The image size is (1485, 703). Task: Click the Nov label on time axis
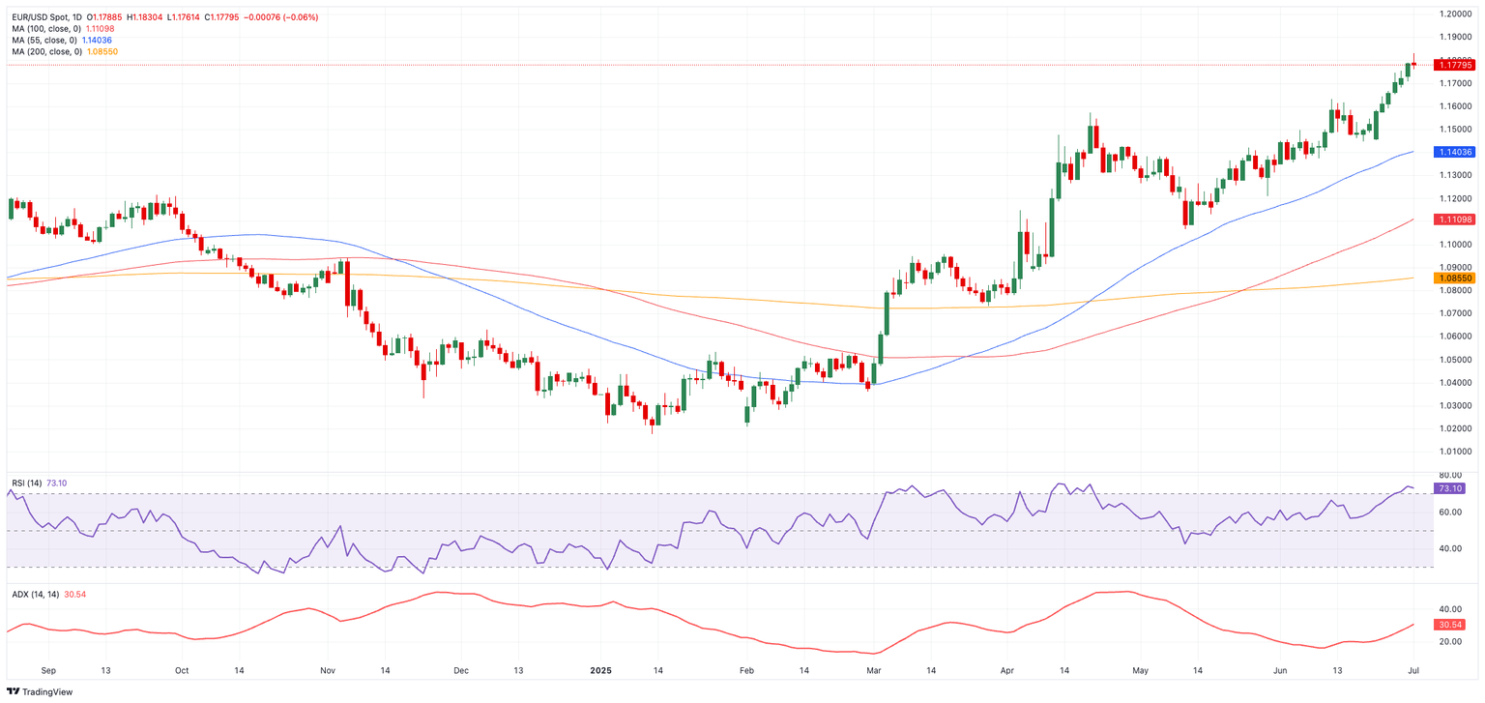[x=327, y=669]
